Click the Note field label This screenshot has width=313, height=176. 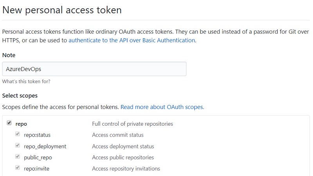point(9,55)
